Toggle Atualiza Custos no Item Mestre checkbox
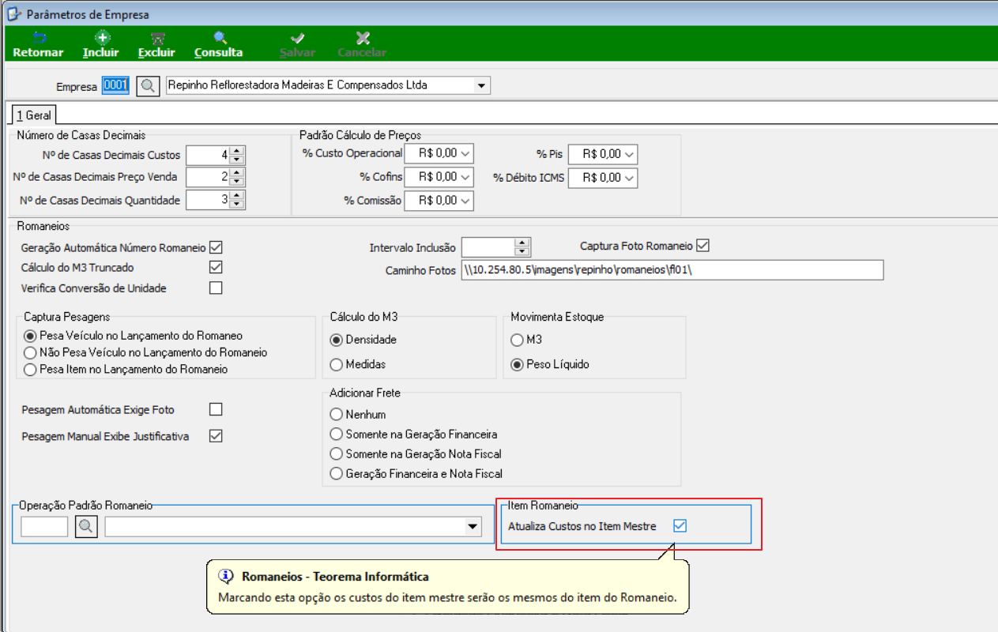This screenshot has height=632, width=998. [x=680, y=526]
